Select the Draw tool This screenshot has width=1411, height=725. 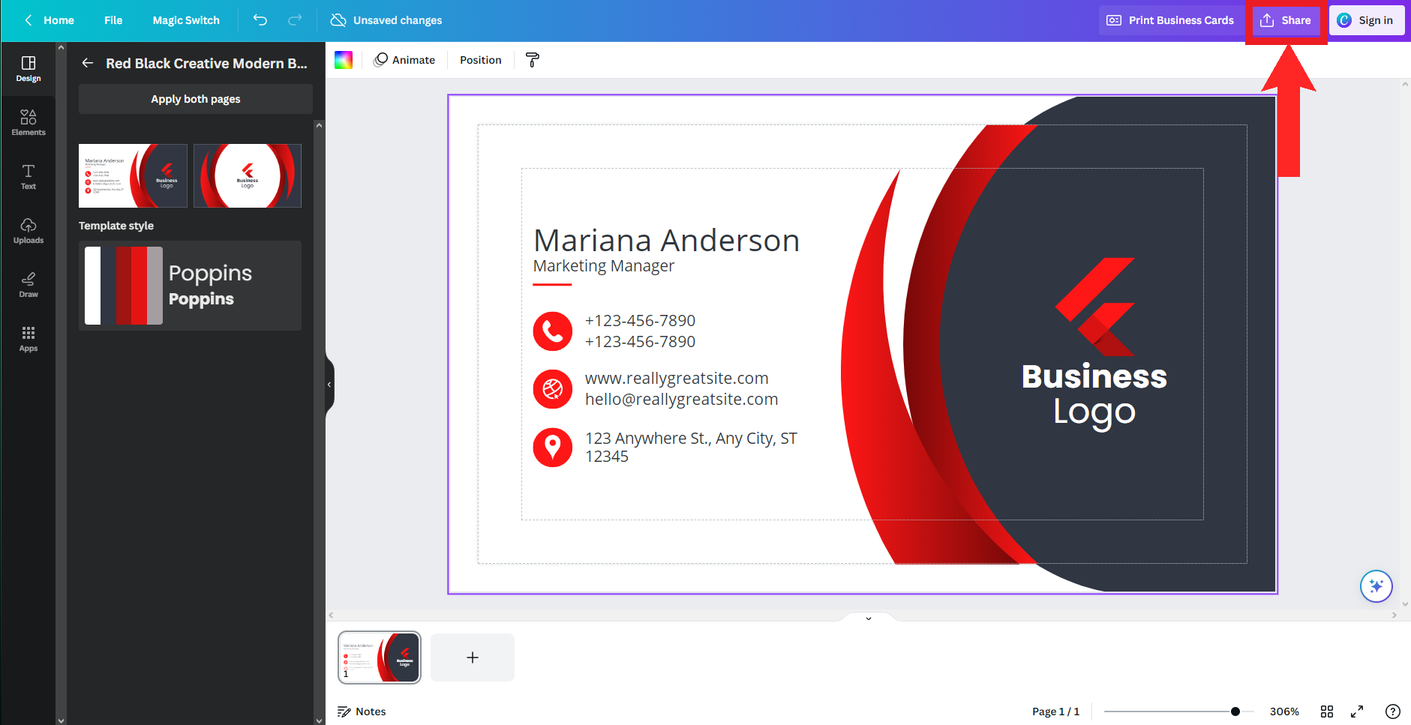29,284
